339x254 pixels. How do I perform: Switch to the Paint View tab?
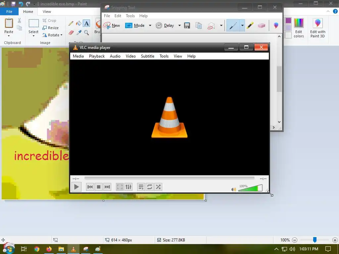[47, 12]
